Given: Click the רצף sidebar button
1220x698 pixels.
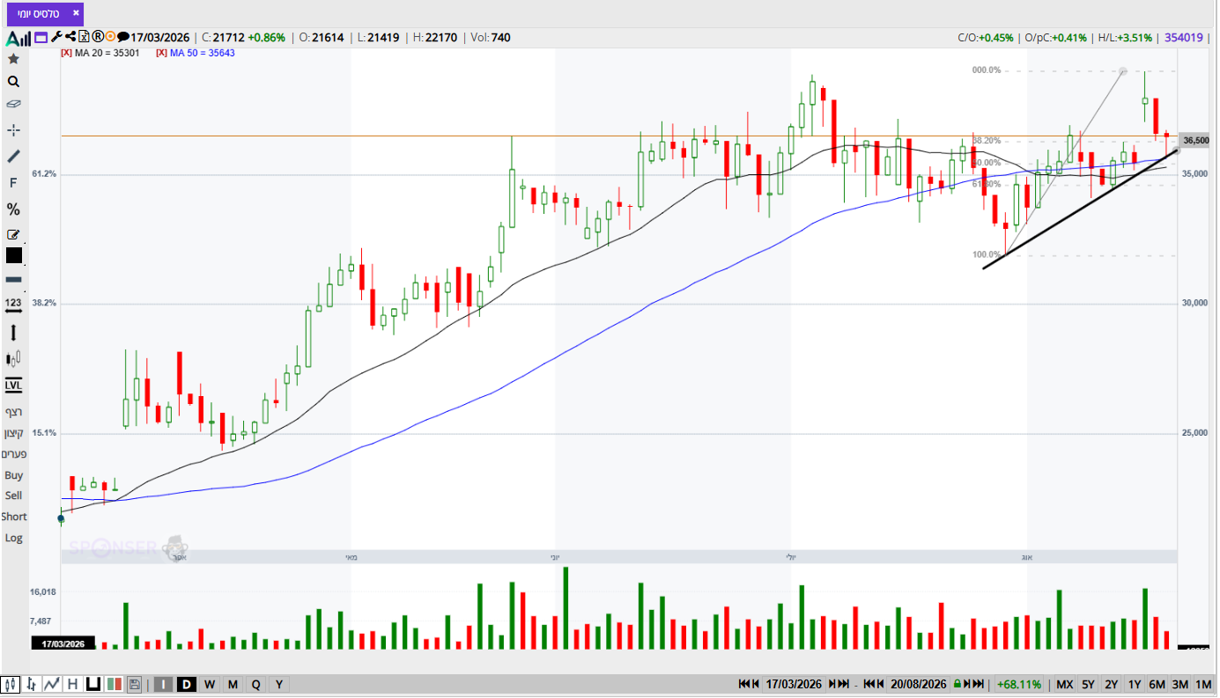Looking at the screenshot, I should (13, 412).
